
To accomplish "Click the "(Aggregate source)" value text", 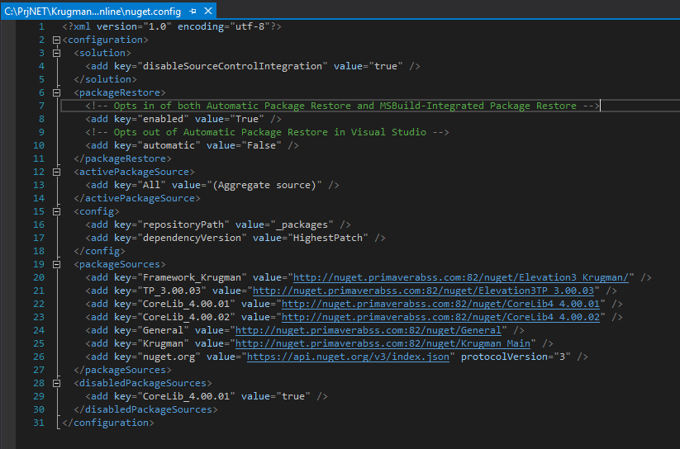I will [x=264, y=185].
